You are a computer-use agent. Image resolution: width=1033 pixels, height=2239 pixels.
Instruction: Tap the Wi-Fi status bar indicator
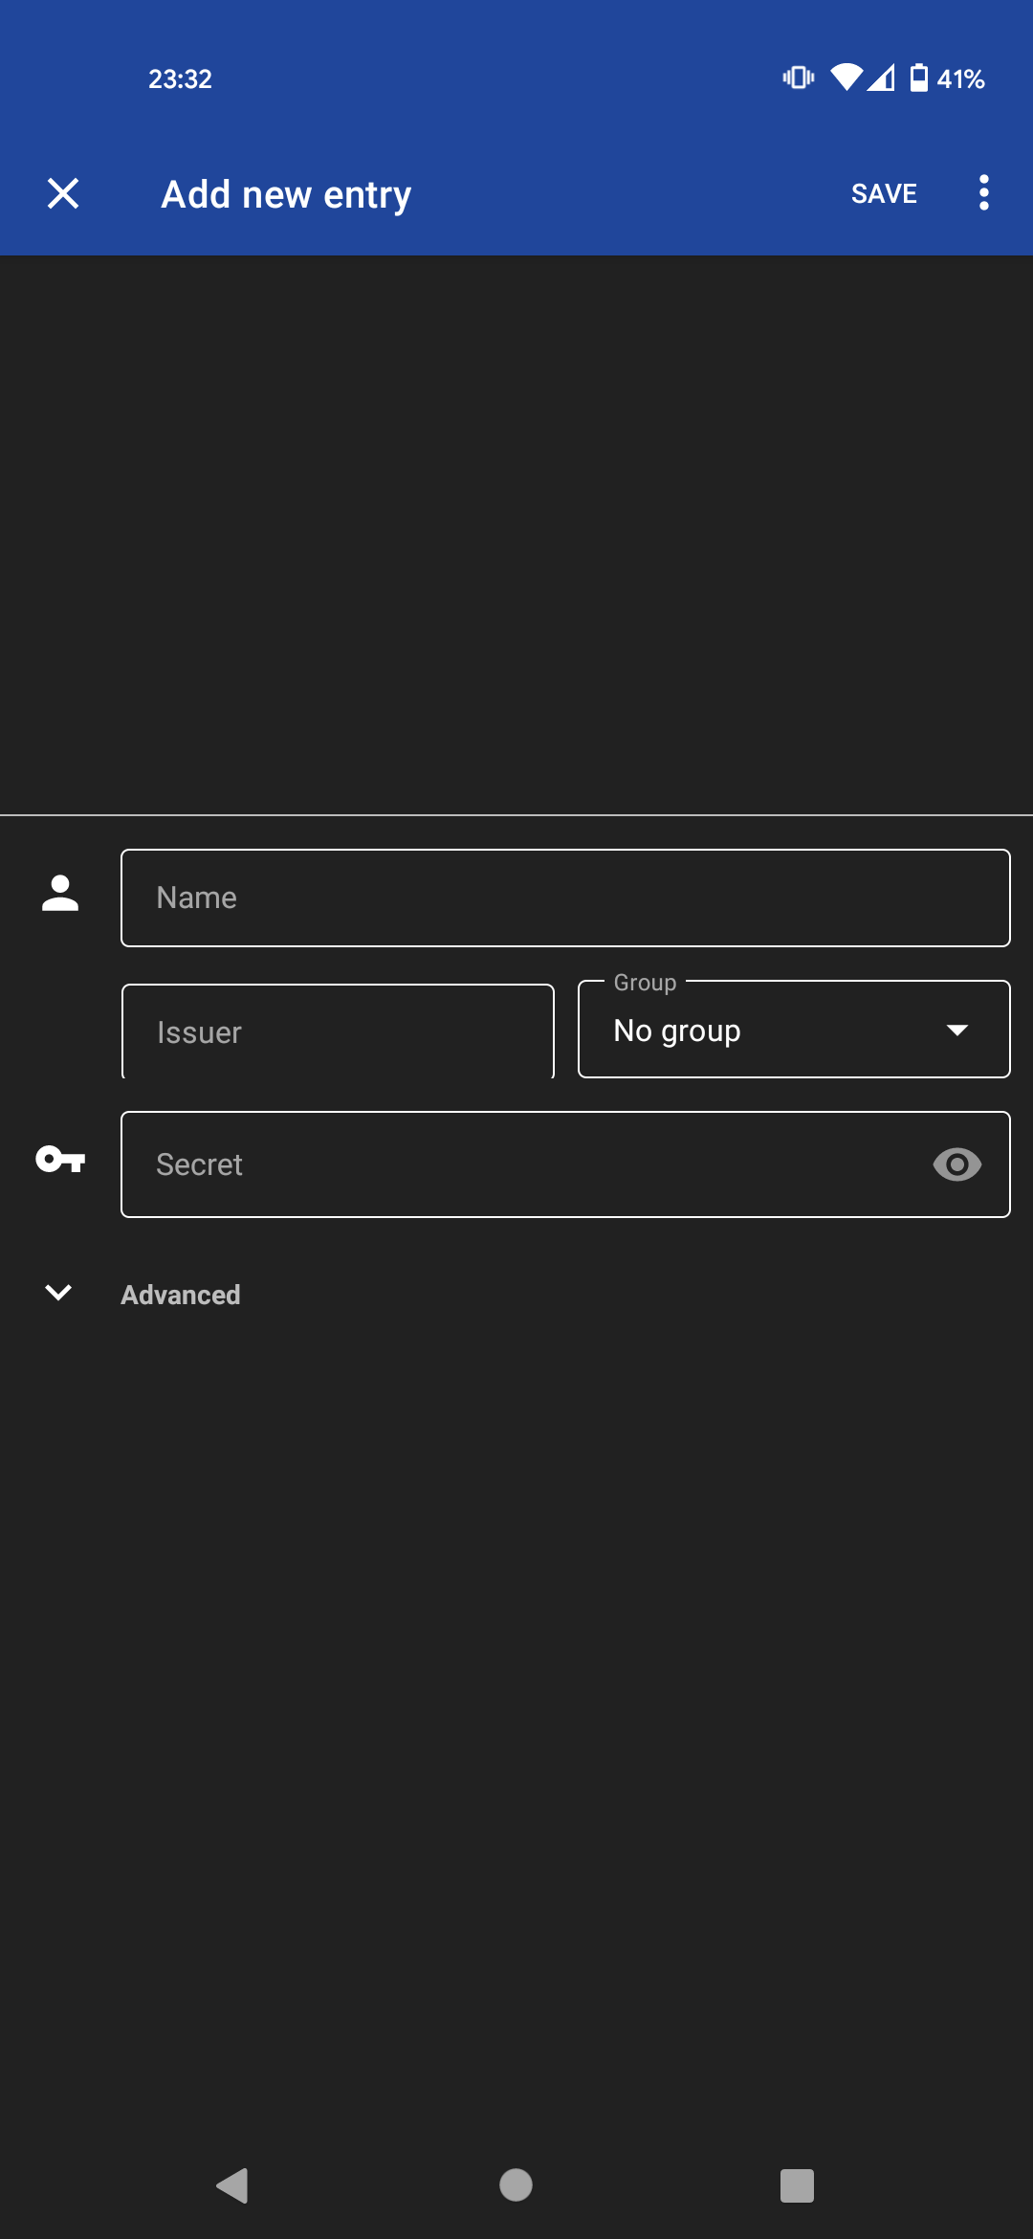(x=846, y=79)
